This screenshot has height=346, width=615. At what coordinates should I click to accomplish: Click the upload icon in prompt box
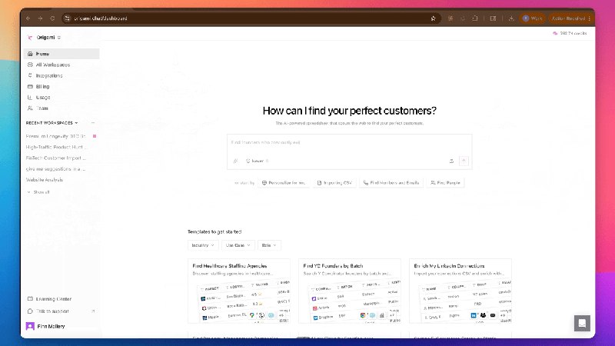451,161
